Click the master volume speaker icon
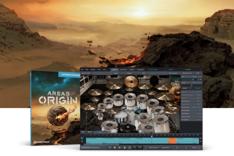The height and width of the screenshot is (156, 234). click(x=177, y=148)
